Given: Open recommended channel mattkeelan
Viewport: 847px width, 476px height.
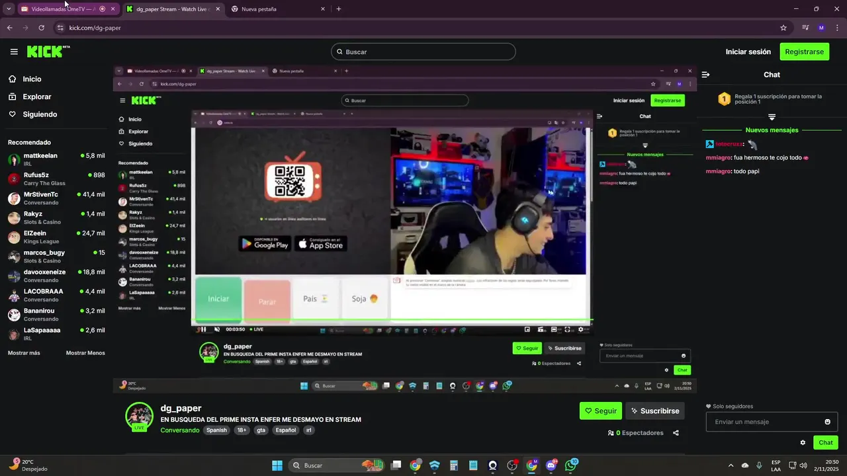Looking at the screenshot, I should pyautogui.click(x=56, y=159).
